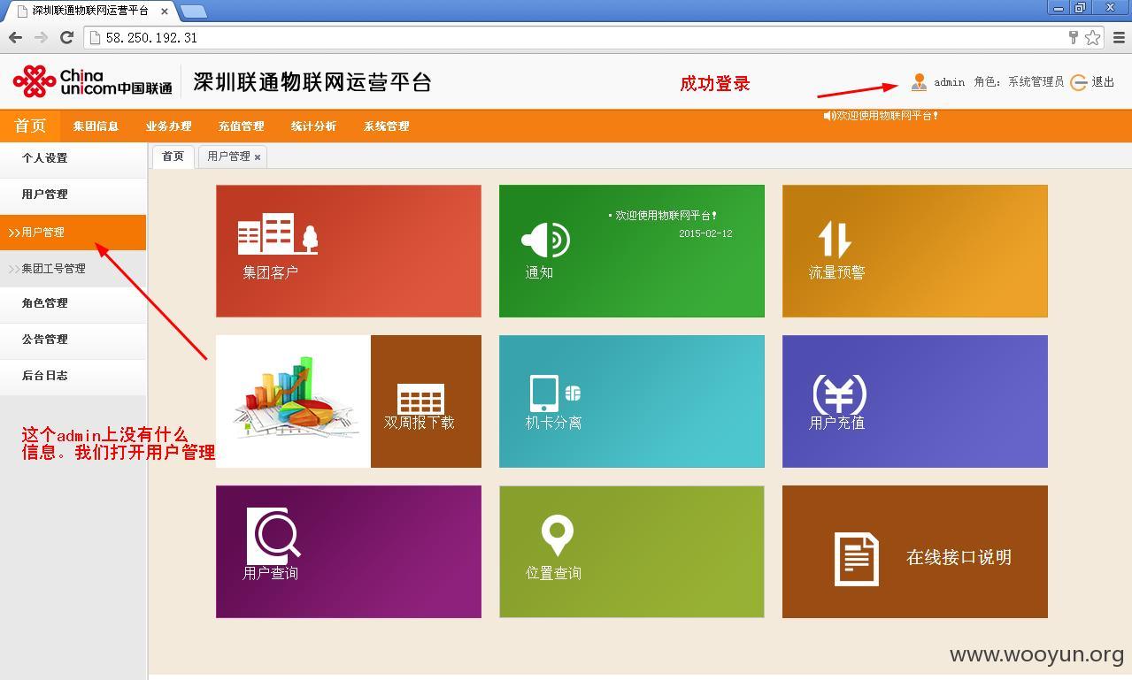Click the chart graphic thumbnail
Screen dimensions: 1132x680
(x=294, y=401)
